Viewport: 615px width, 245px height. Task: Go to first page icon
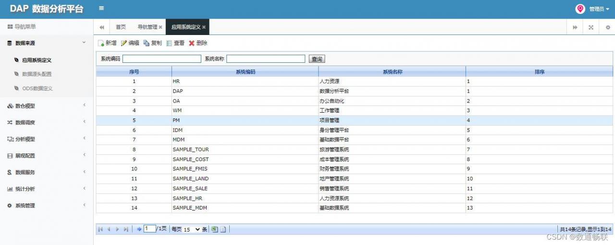100,229
